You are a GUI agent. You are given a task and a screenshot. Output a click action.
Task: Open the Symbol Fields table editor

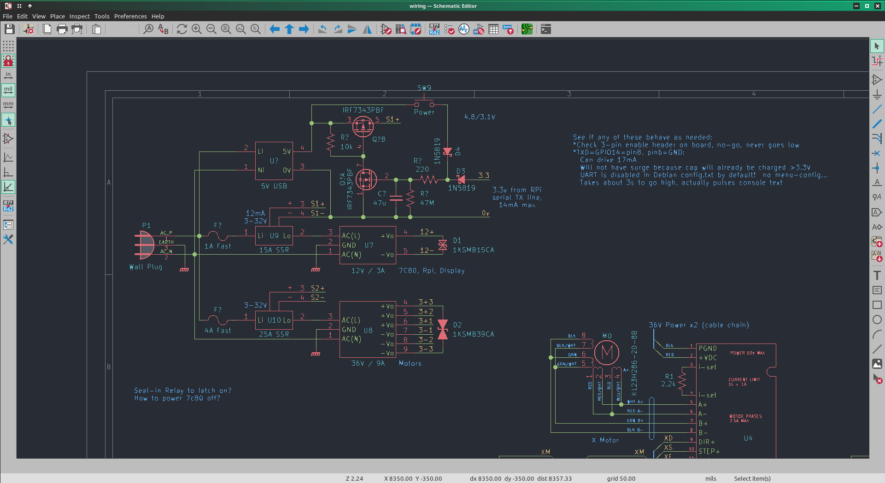[493, 29]
